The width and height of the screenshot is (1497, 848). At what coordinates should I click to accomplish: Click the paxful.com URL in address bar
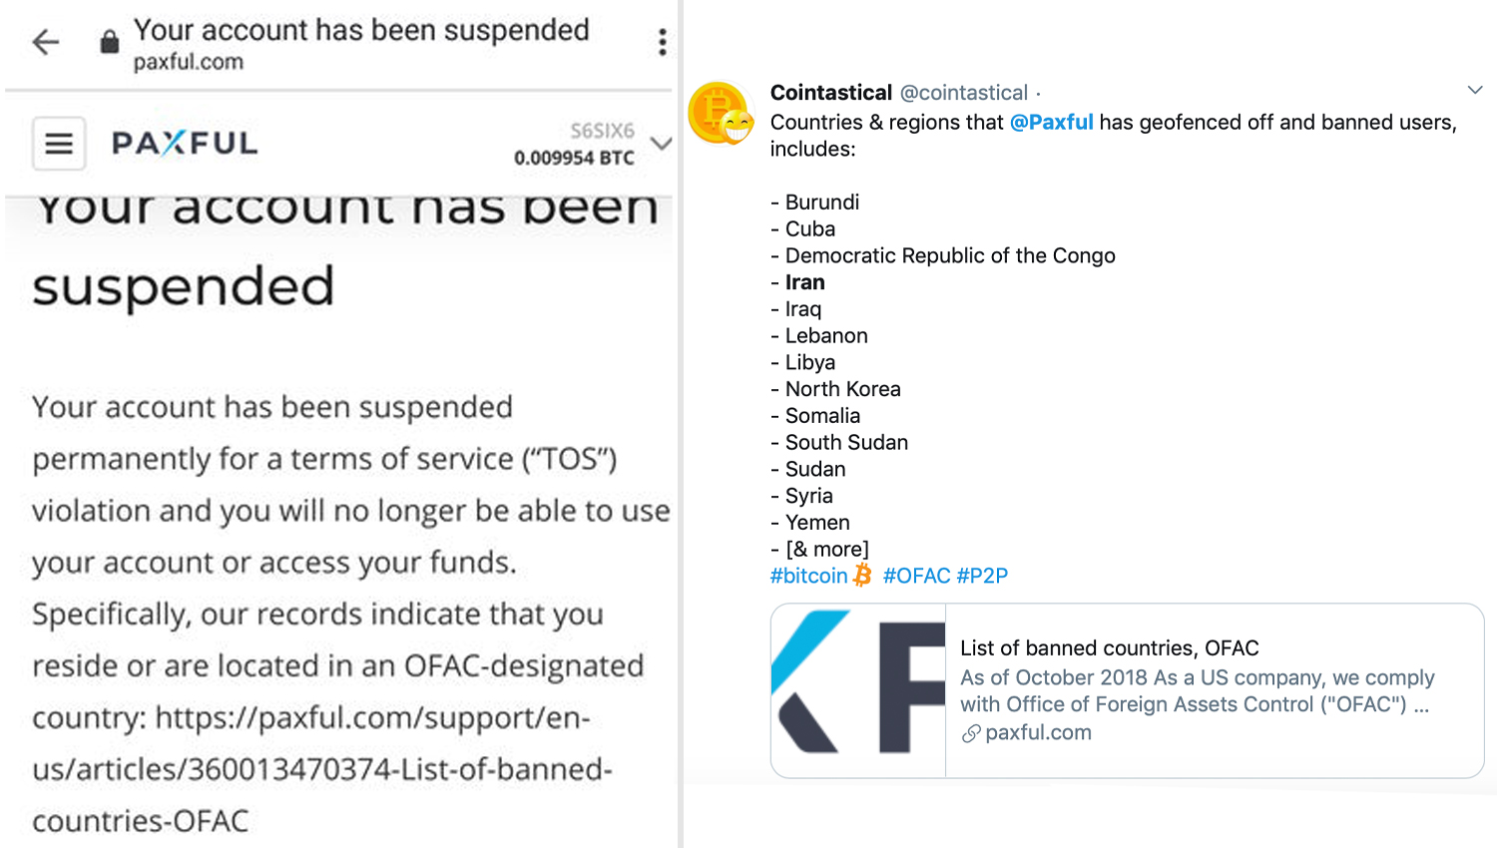[189, 62]
